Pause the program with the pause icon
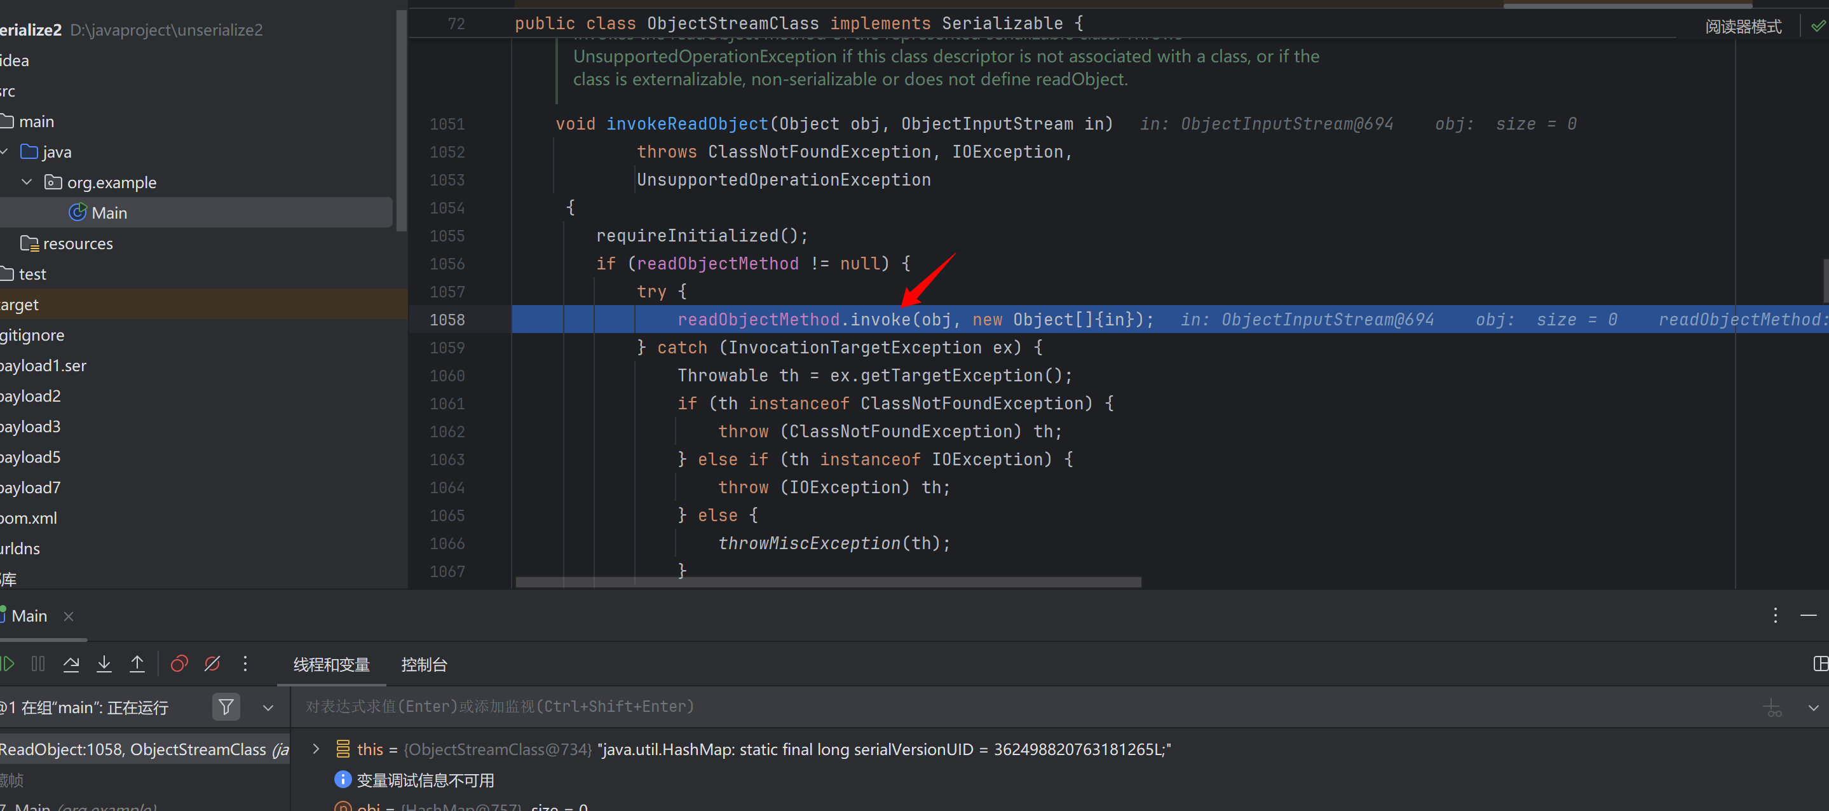The height and width of the screenshot is (811, 1829). coord(38,664)
